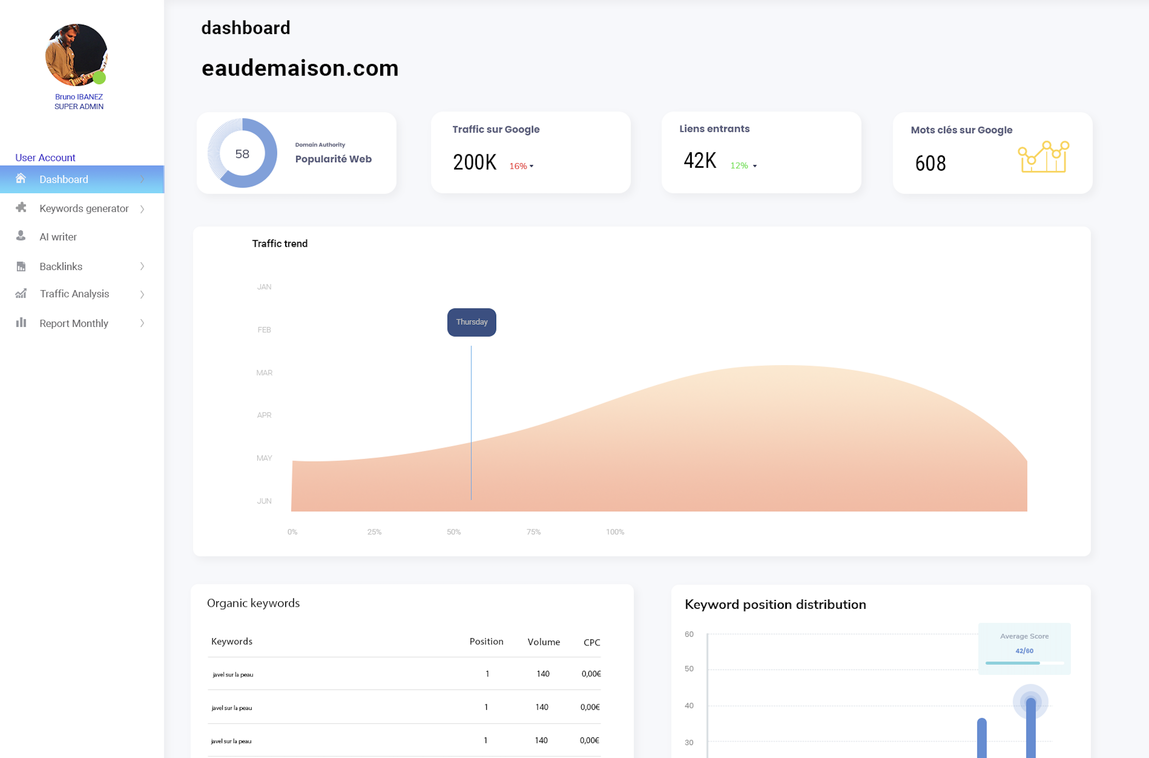
Task: Click the Dashboard home icon
Action: [x=21, y=179]
